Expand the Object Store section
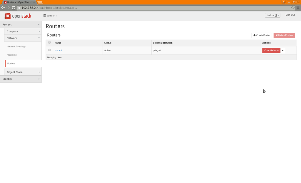This screenshot has width=301, height=183. coord(23,72)
